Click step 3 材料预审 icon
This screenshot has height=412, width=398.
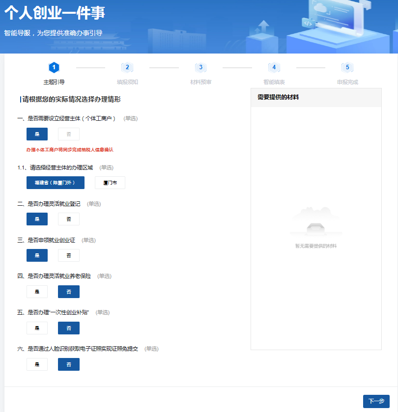200,67
